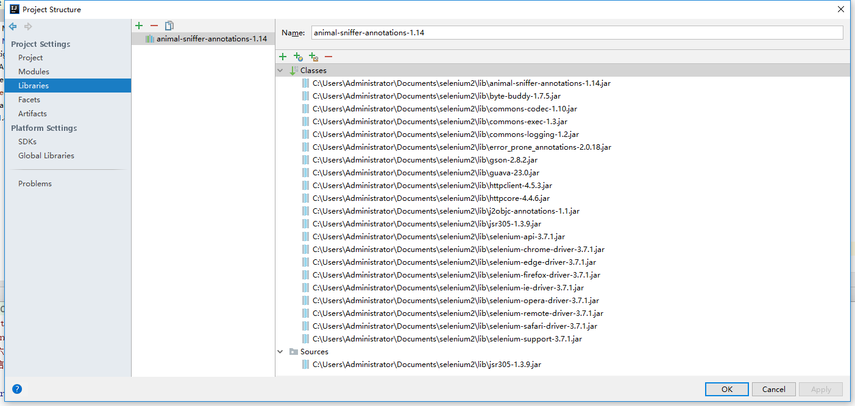Specify documentation URL icon

click(x=298, y=57)
